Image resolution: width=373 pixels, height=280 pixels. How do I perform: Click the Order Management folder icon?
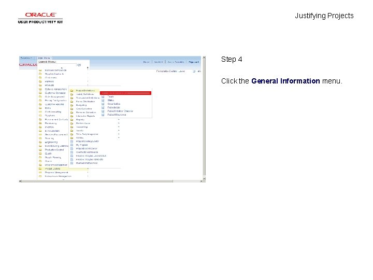pyautogui.click(x=40, y=96)
